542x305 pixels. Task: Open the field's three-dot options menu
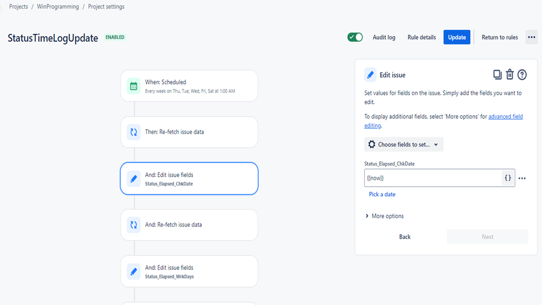click(x=522, y=179)
